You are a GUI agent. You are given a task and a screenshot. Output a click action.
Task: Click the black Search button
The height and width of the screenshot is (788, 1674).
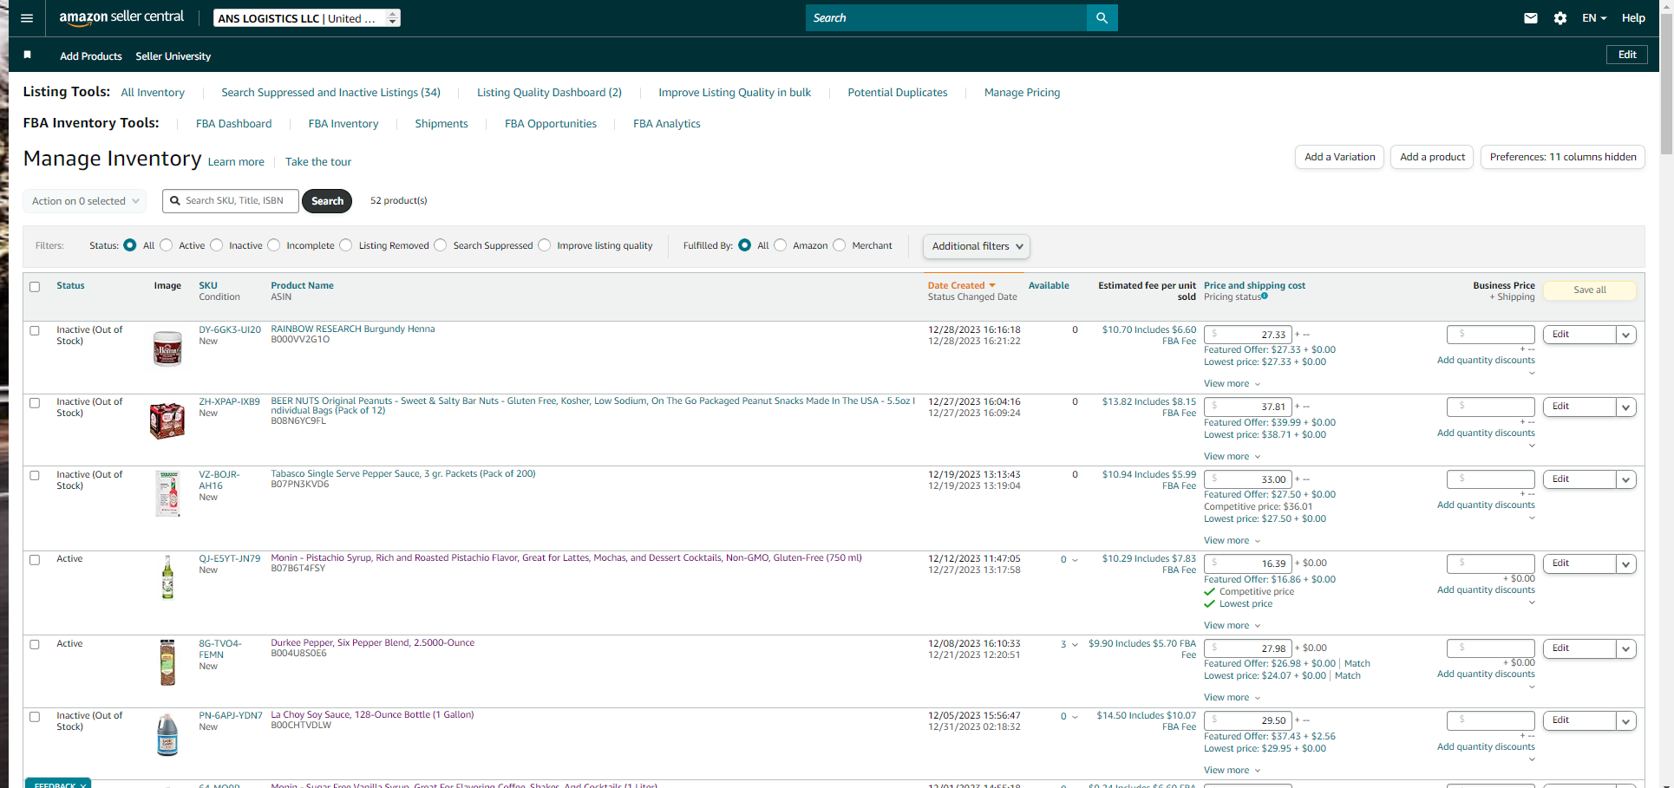point(327,201)
